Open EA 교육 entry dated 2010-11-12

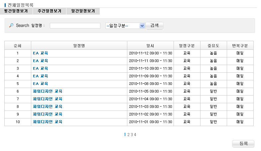(x=41, y=53)
